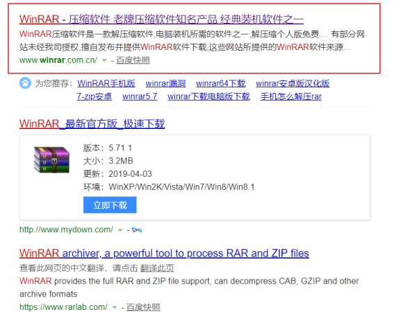417x312 pixels.
Task: Click the blue bowtie icon after mydown.com
Action: pos(137,229)
